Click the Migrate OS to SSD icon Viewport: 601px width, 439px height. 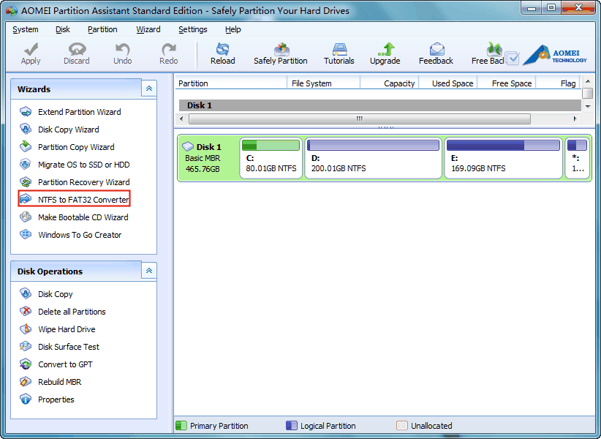coord(26,165)
